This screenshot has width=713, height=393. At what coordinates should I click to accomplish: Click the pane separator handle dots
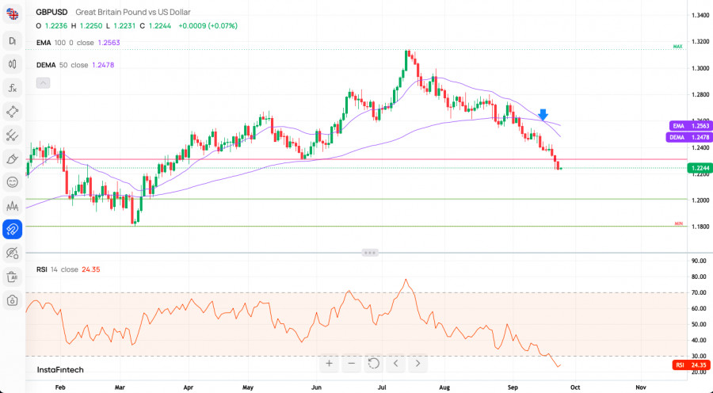370,253
